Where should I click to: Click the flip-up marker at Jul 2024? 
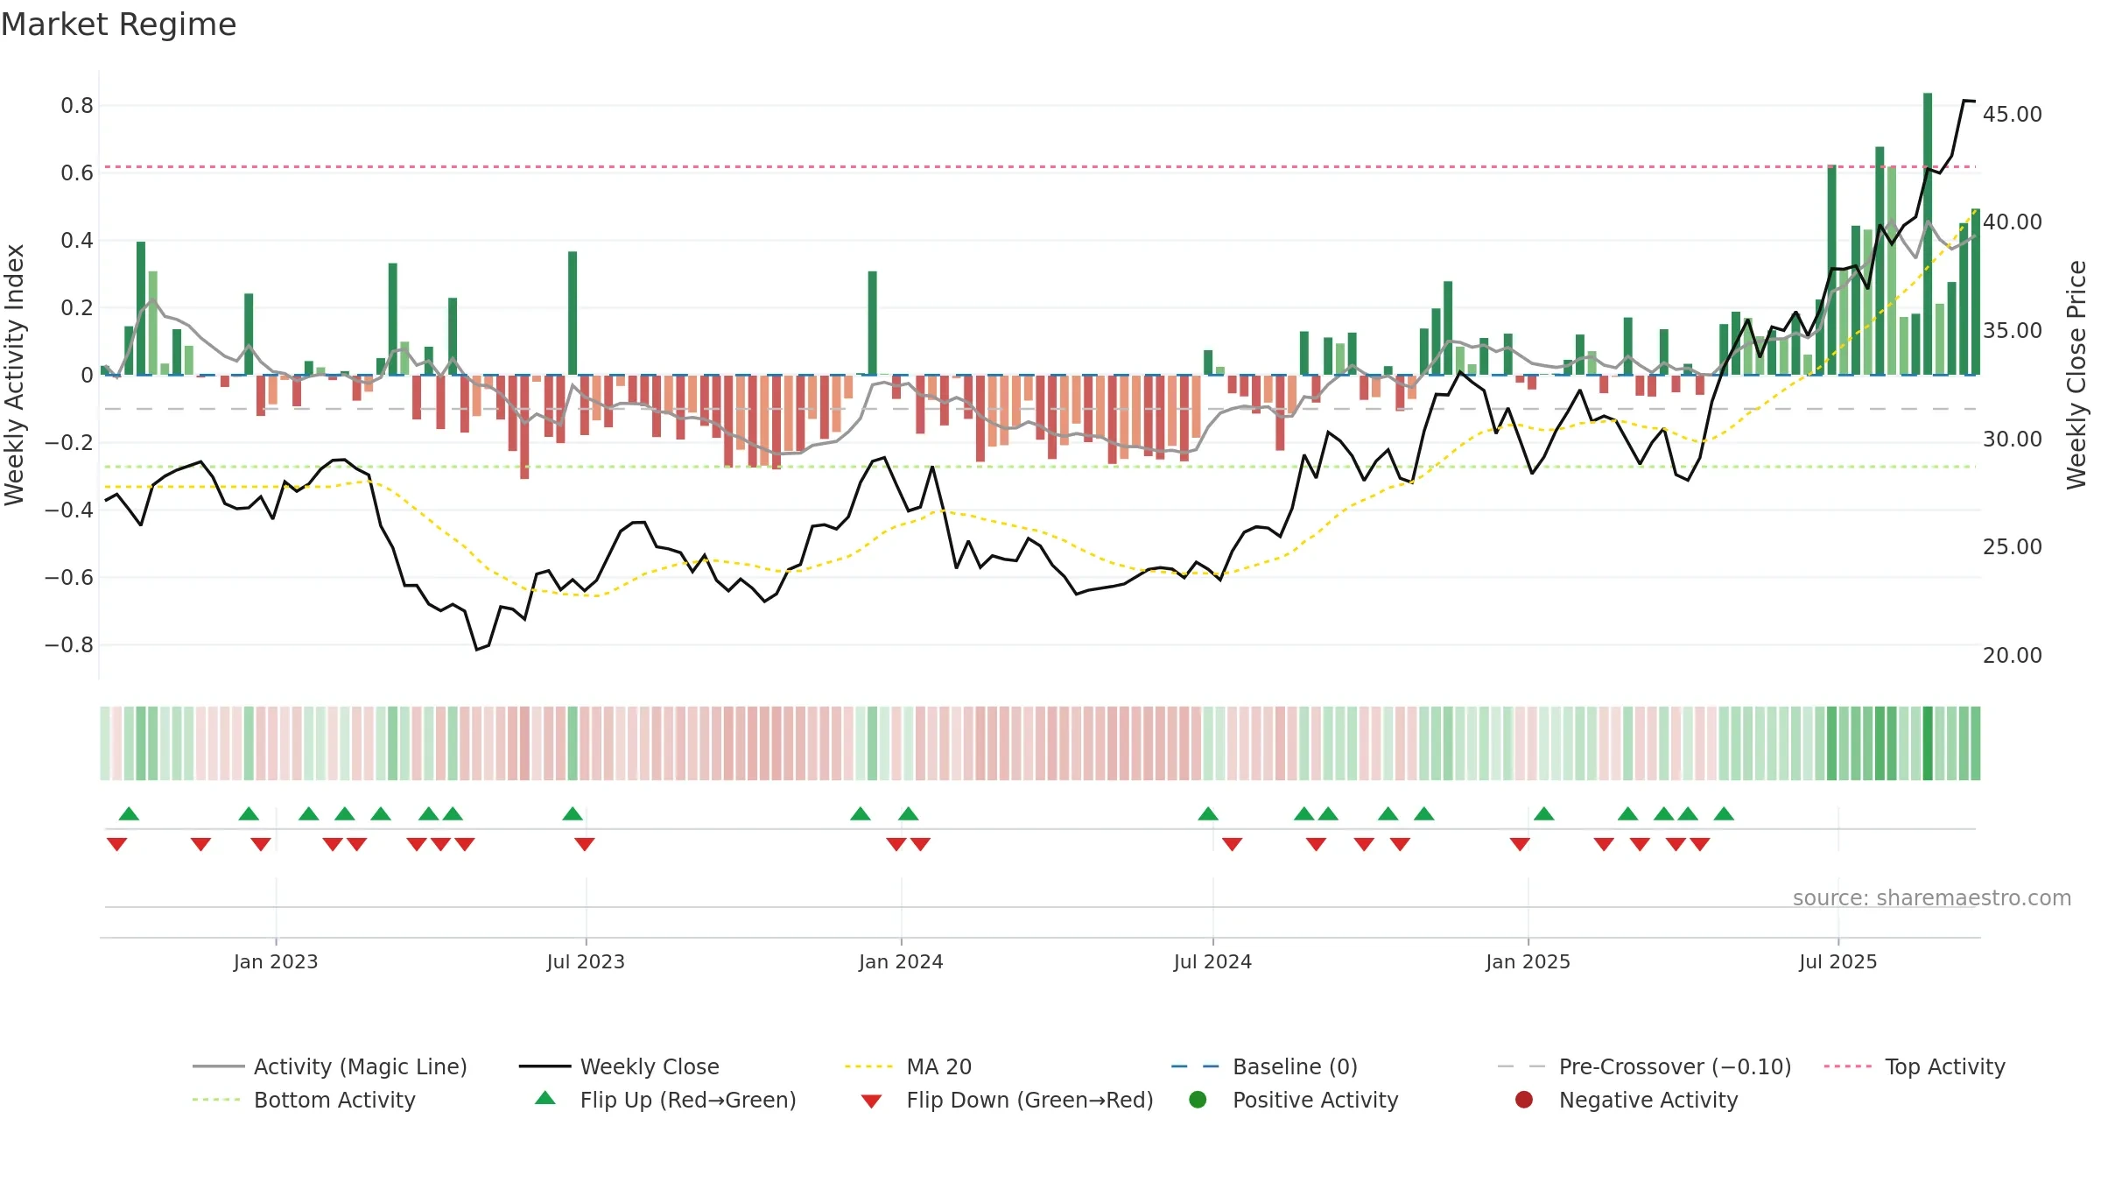(1208, 813)
